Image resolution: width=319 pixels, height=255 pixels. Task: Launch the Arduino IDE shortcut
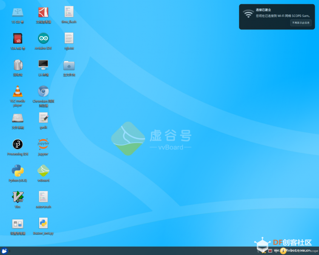tap(43, 38)
